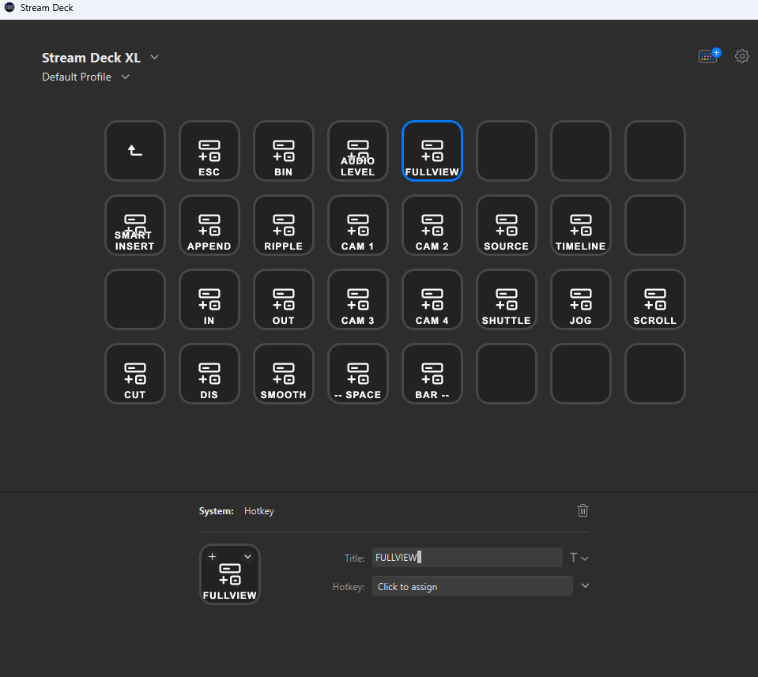Open the Stream Deck store keyboard icon

[709, 55]
